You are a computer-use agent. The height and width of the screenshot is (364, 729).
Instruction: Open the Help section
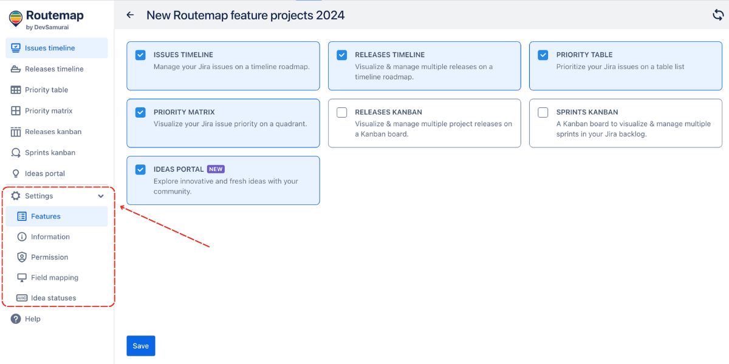click(32, 318)
